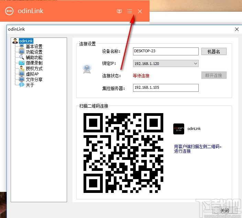
Task: Close the odinLink settings dialog with X
Action: point(237,29)
